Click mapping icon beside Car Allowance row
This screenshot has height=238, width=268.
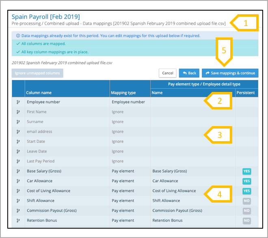pos(18,181)
